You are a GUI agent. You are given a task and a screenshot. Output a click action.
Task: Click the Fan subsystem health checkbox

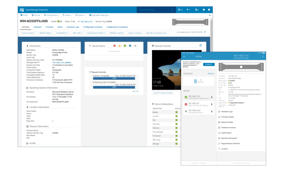pyautogui.click(x=177, y=120)
